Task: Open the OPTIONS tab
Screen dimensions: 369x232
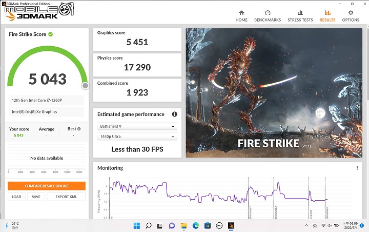Action: (x=351, y=16)
